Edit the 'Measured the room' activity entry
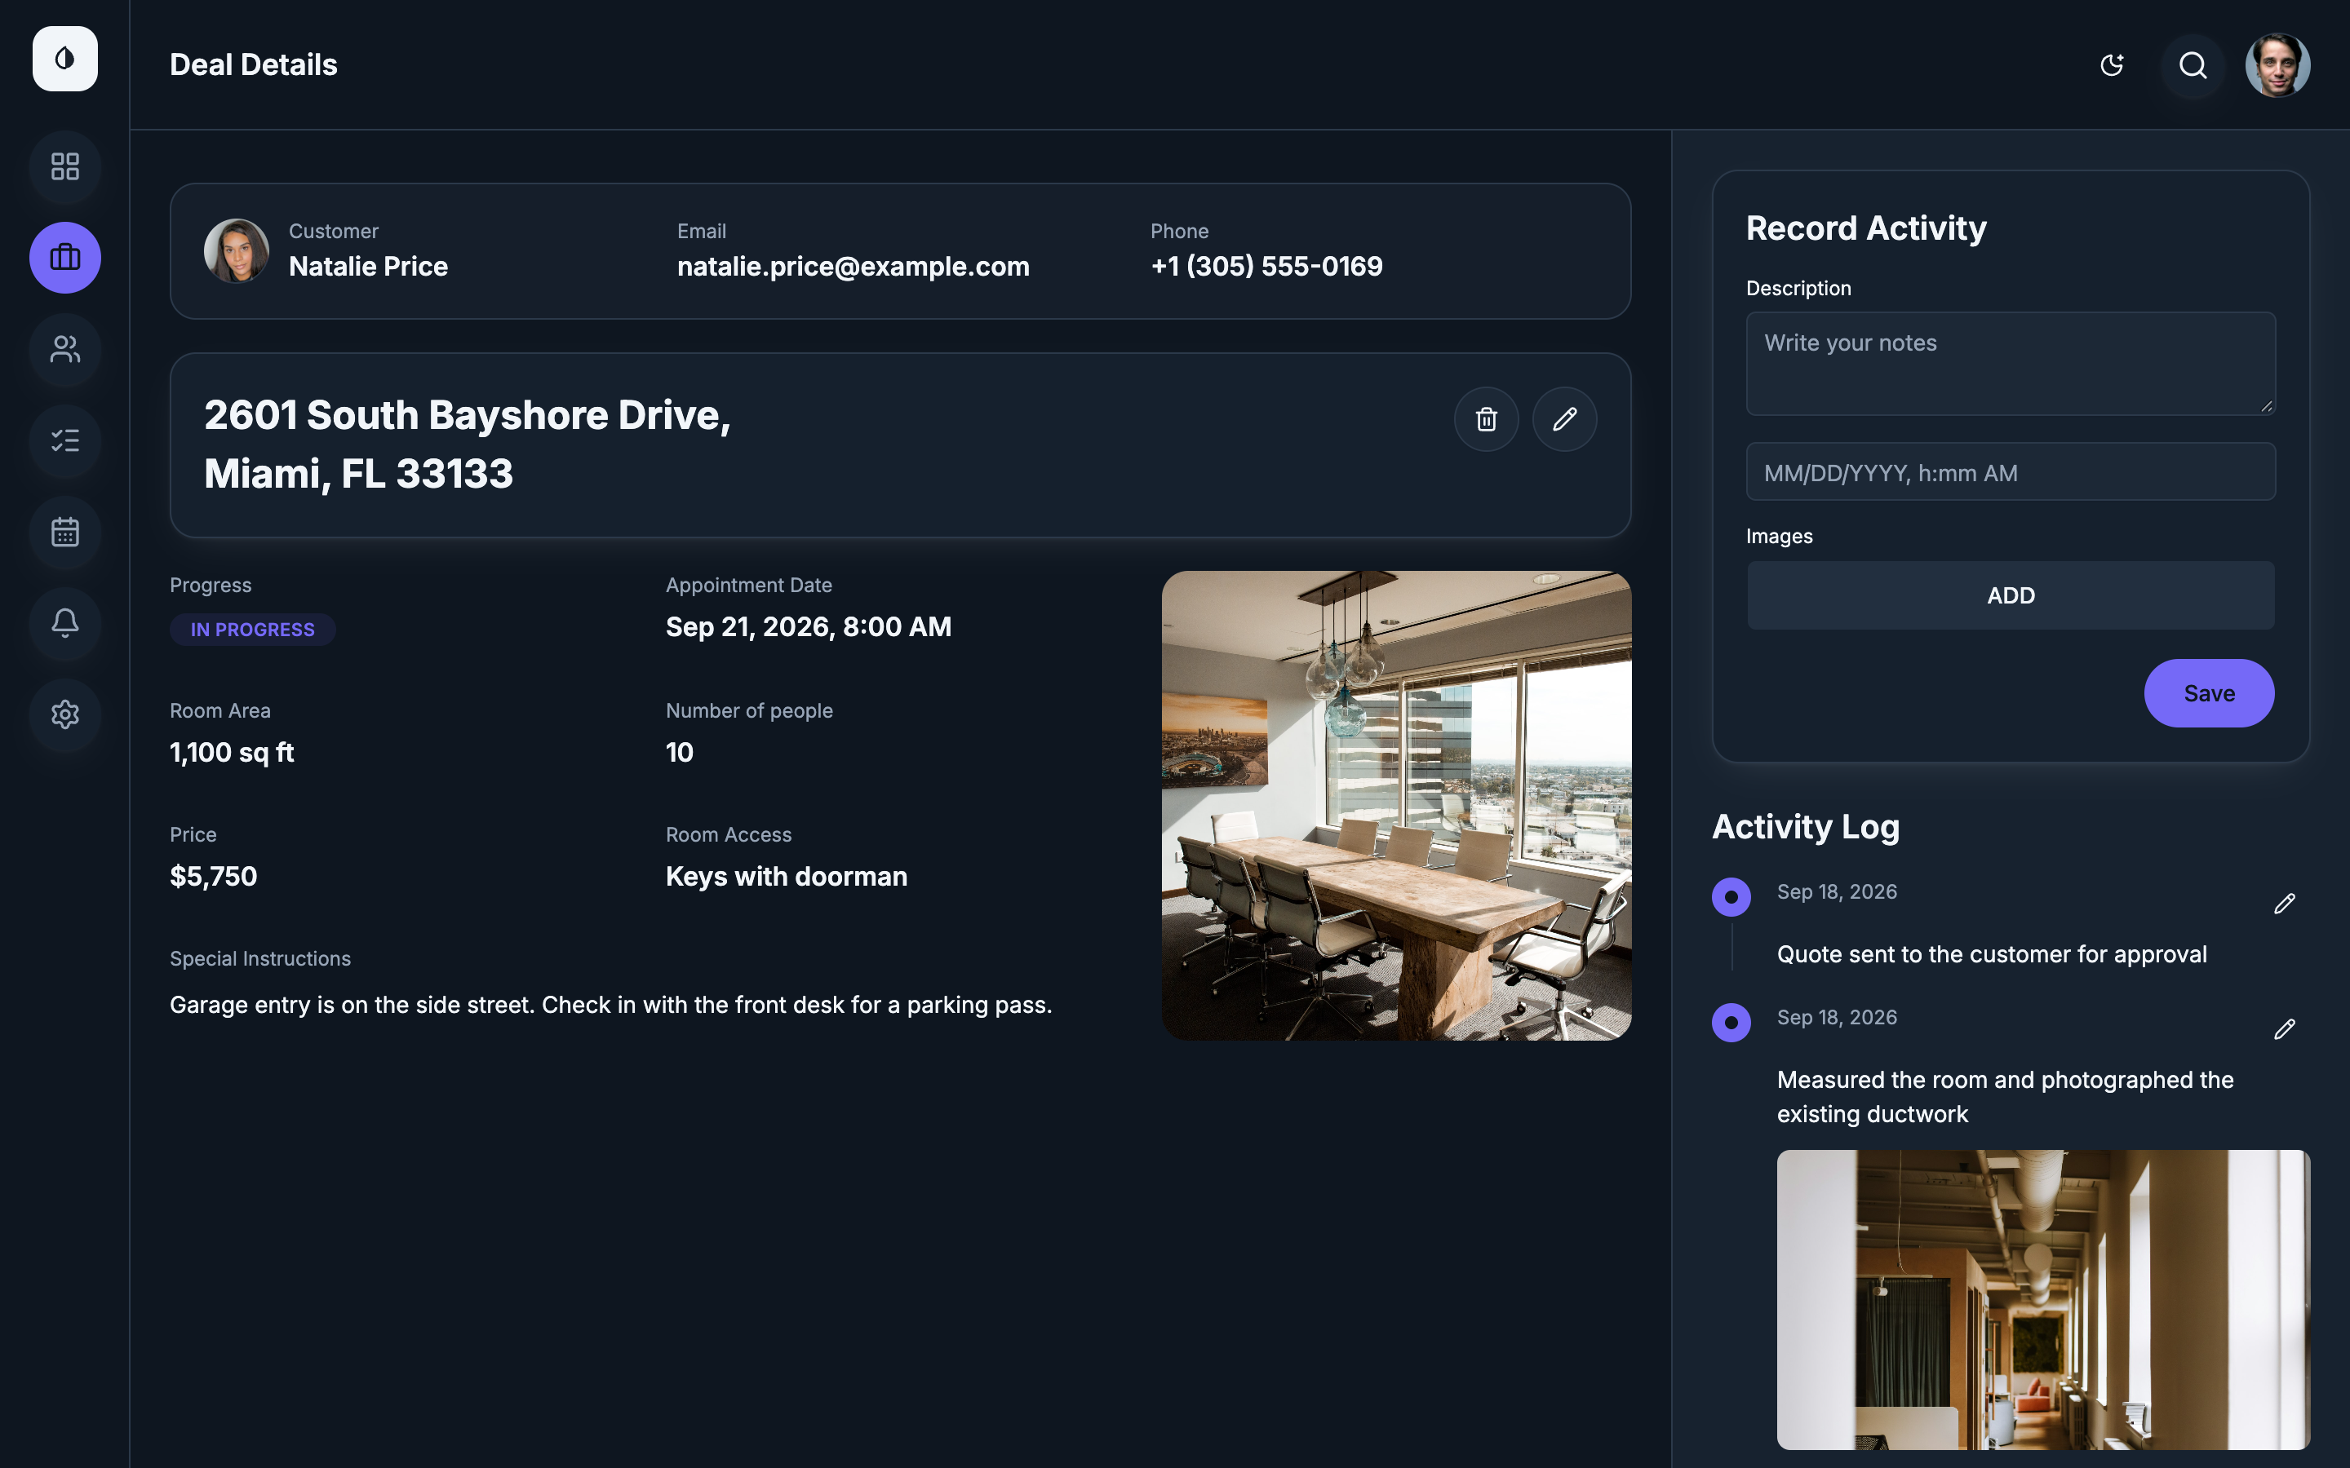2350x1468 pixels. point(2284,1029)
